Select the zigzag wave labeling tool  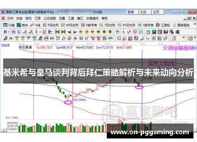(129, 32)
